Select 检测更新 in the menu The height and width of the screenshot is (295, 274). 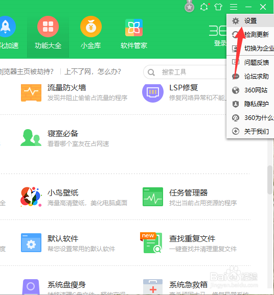[250, 35]
